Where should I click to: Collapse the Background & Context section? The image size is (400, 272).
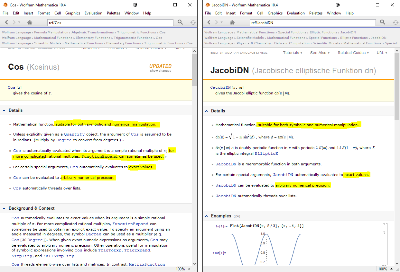point(4,208)
